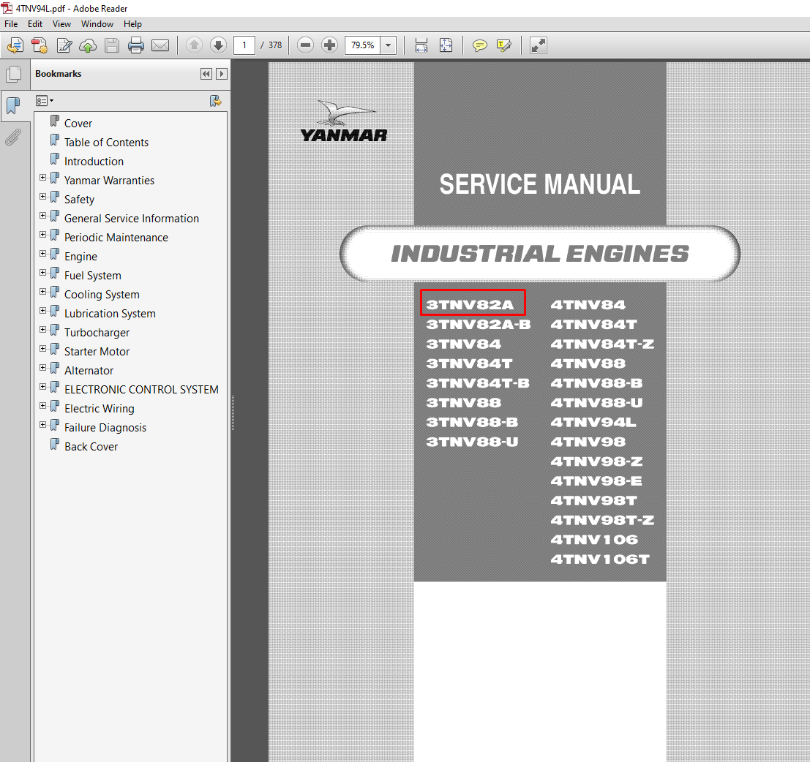Open the Page Thumbnails panel
Viewport: 810px width, 762px height.
point(14,75)
